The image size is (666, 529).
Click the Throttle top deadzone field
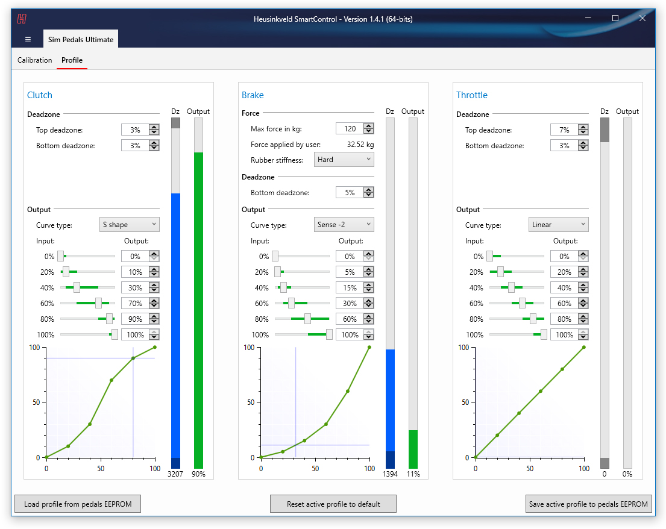coord(564,130)
